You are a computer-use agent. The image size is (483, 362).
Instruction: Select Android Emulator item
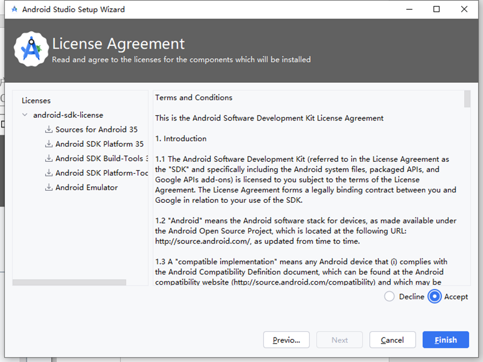pyautogui.click(x=87, y=188)
